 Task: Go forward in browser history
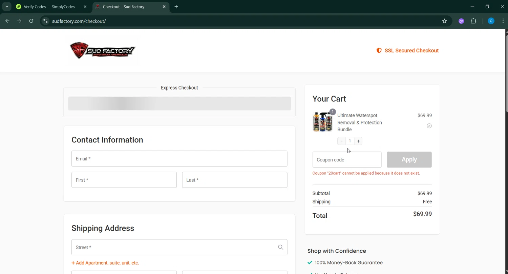[19, 21]
